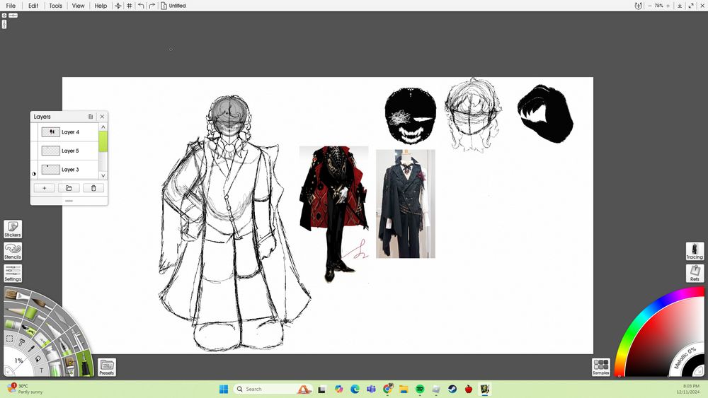Image resolution: width=708 pixels, height=398 pixels.
Task: Open the color Samples panel
Action: click(600, 366)
